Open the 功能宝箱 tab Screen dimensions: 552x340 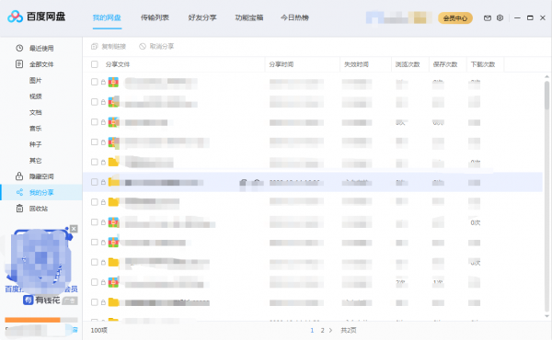[x=249, y=17]
